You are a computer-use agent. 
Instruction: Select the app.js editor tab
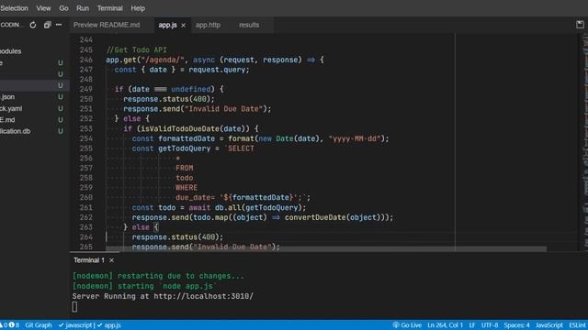[x=167, y=25]
